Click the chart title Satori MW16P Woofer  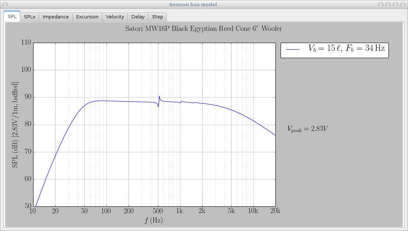tap(204, 28)
